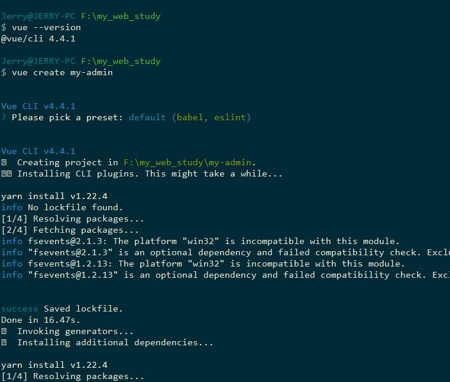This screenshot has height=382, width=450.
Task: Click the 'Done in 16.47s.' line
Action: click(x=41, y=320)
